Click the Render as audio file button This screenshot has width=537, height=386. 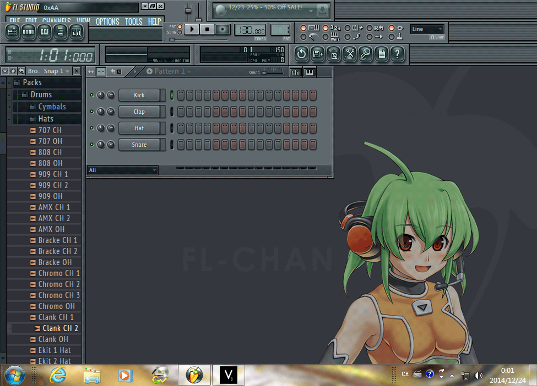click(334, 54)
